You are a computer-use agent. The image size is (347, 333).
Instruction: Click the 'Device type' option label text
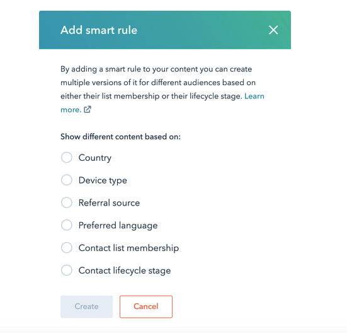pos(103,180)
